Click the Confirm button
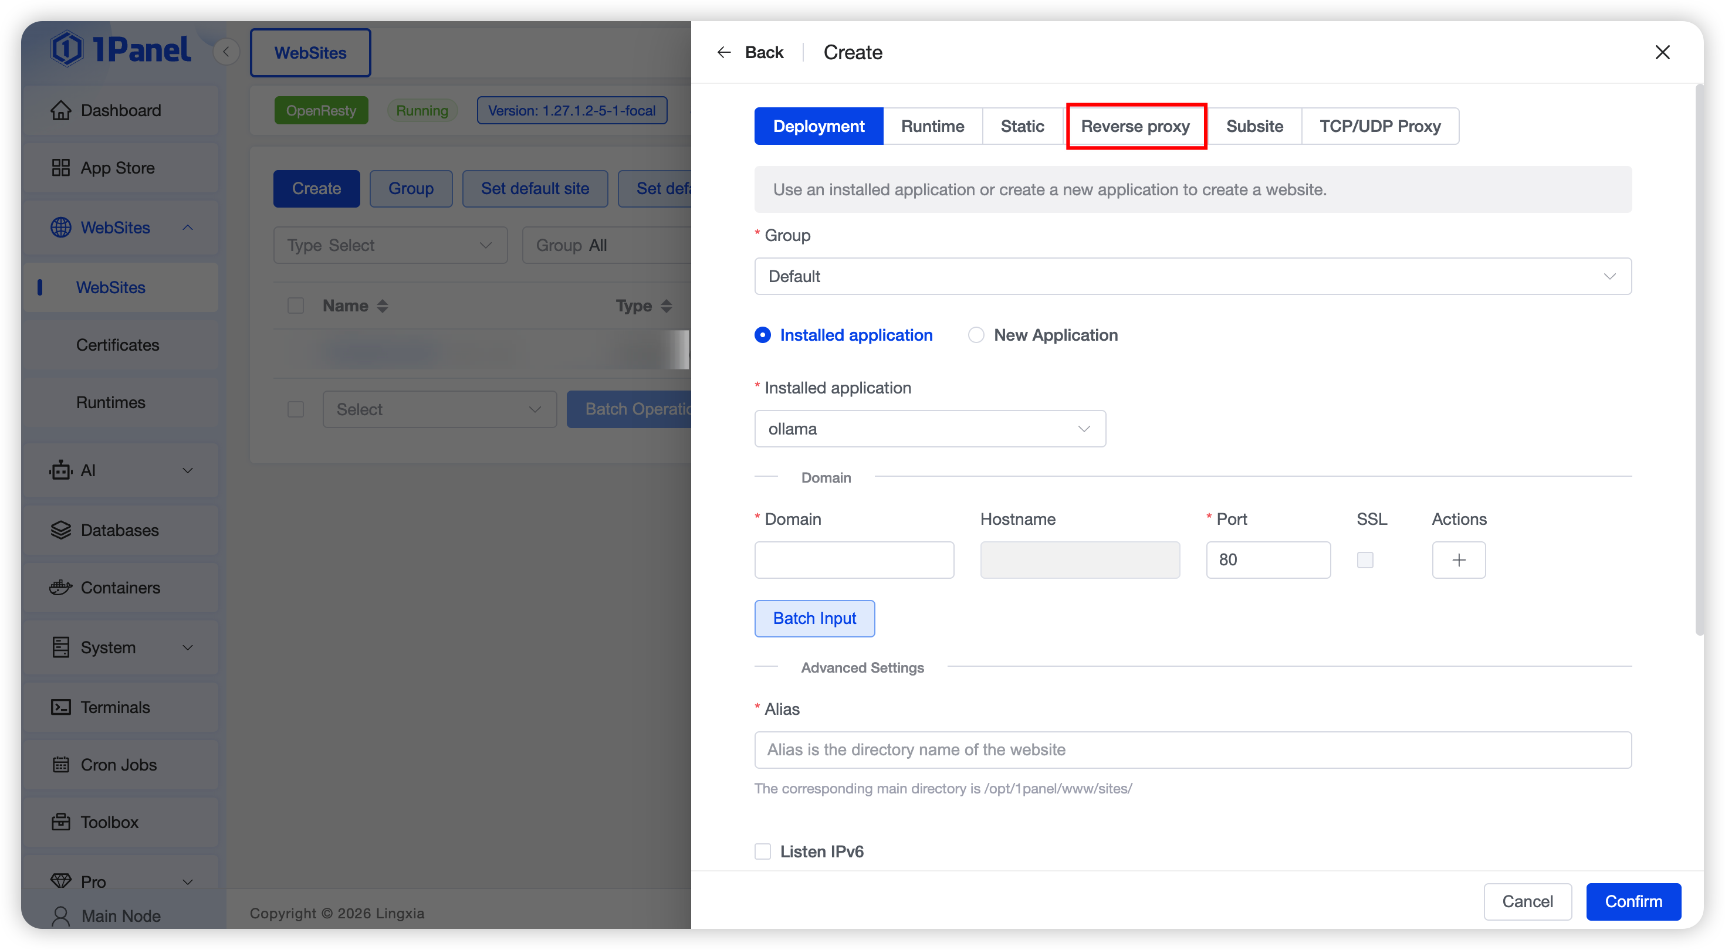The image size is (1725, 950). pos(1632,902)
